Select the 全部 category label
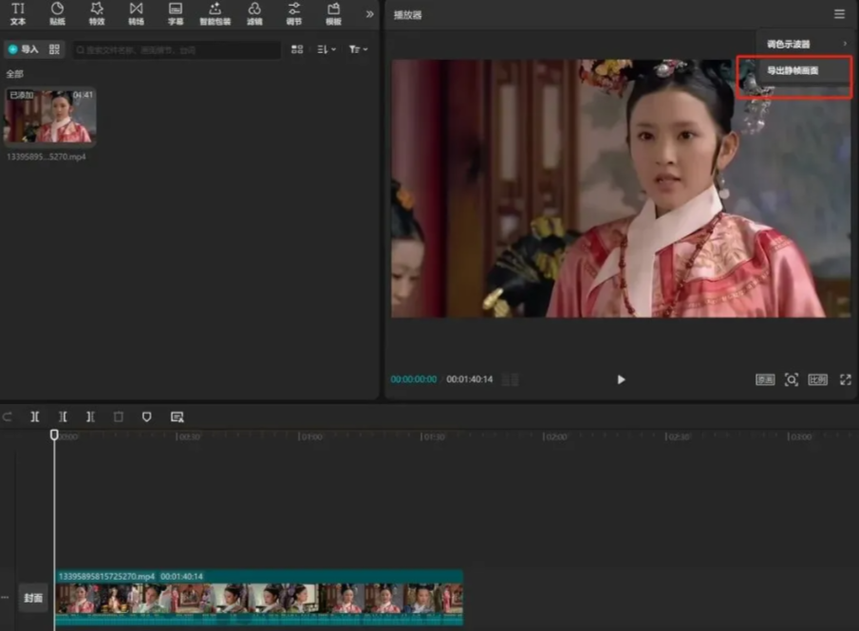859x631 pixels. tap(15, 74)
